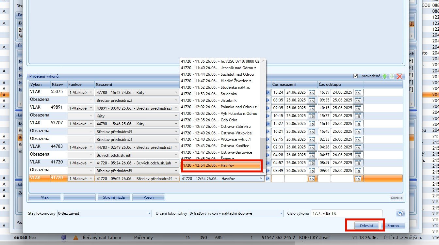Click into the Číslo výkonu text field
Image resolution: width=439 pixels, height=245 pixels.
pyautogui.click(x=346, y=213)
